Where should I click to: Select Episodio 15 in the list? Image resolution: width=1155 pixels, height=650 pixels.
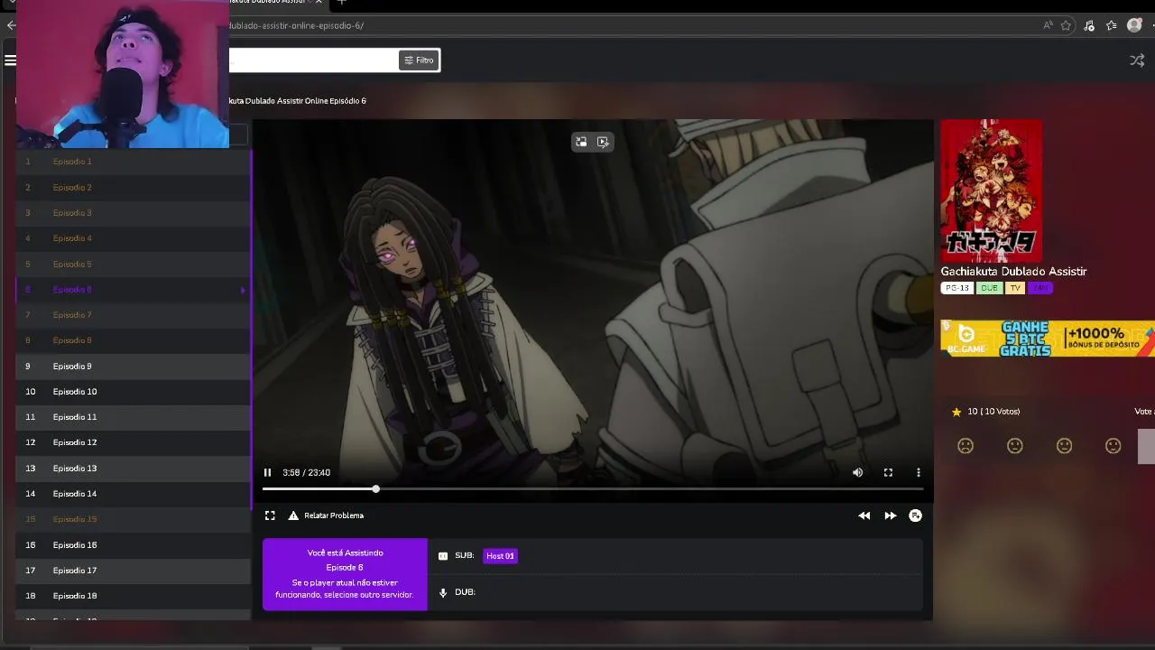(x=134, y=519)
